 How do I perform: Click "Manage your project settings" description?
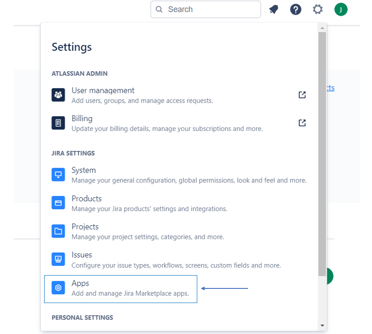click(148, 237)
